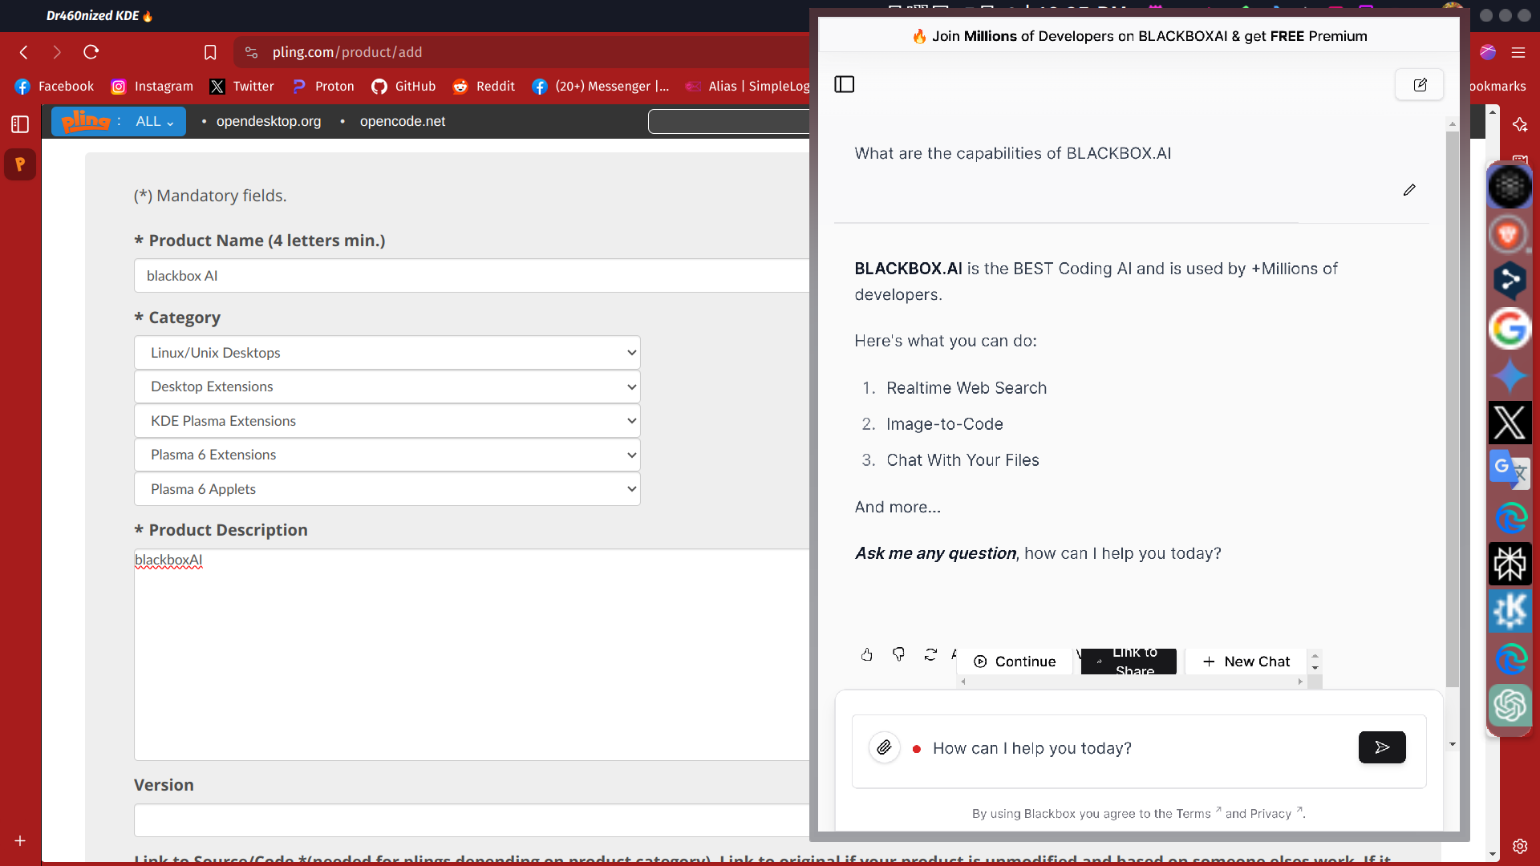The height and width of the screenshot is (866, 1540).
Task: Add a new item with the plus at left
Action: (20, 840)
